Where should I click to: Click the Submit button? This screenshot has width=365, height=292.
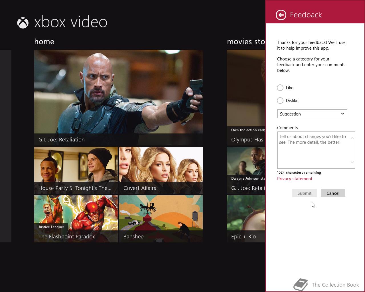click(x=304, y=193)
